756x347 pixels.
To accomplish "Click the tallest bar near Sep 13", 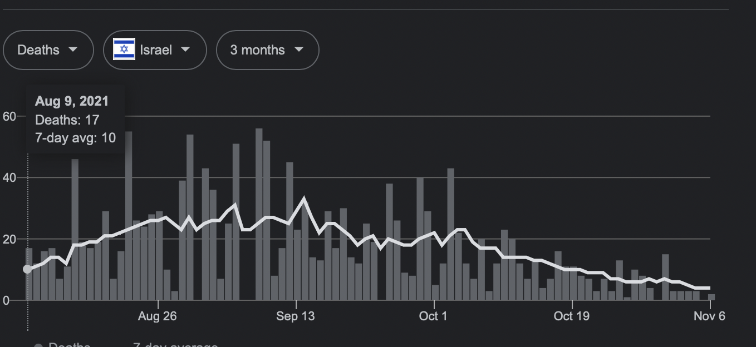I will 259,214.
